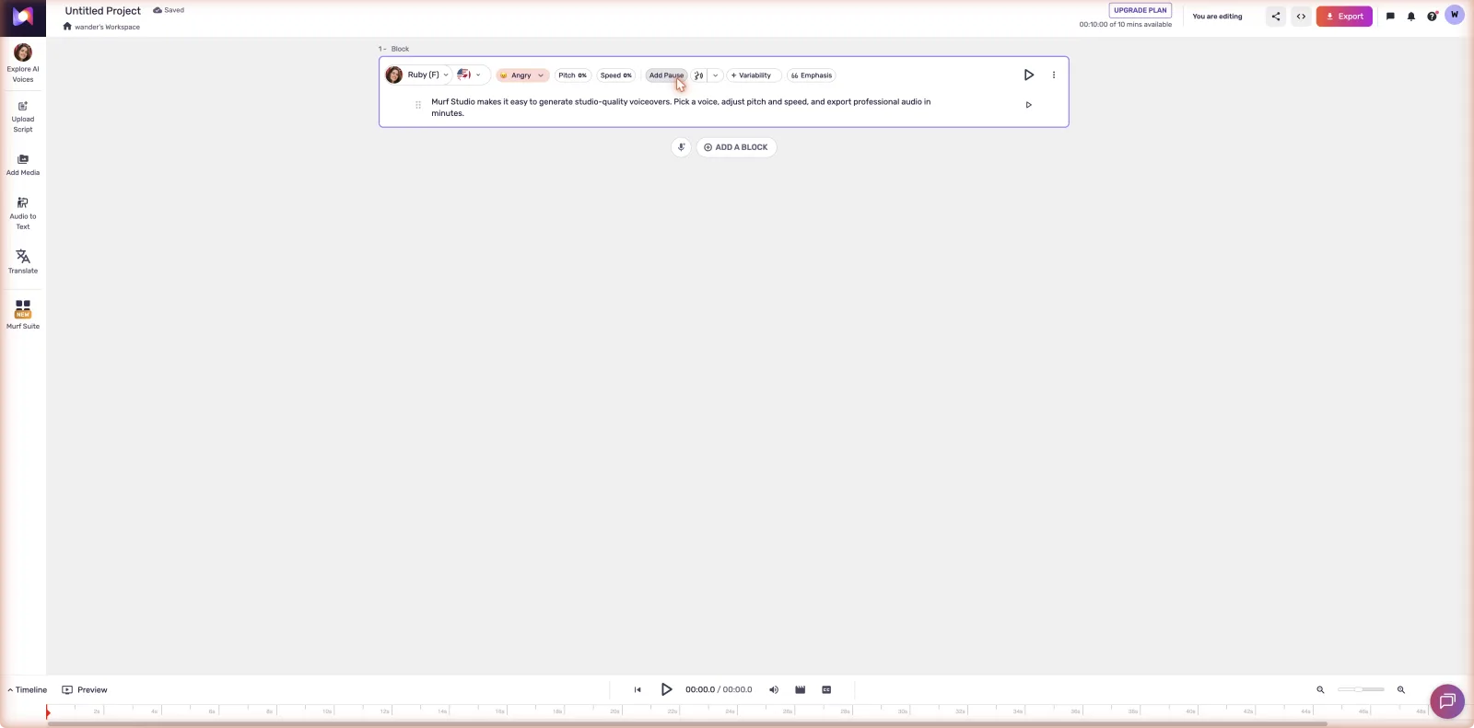Play the project from the bottom bar

coord(667,689)
